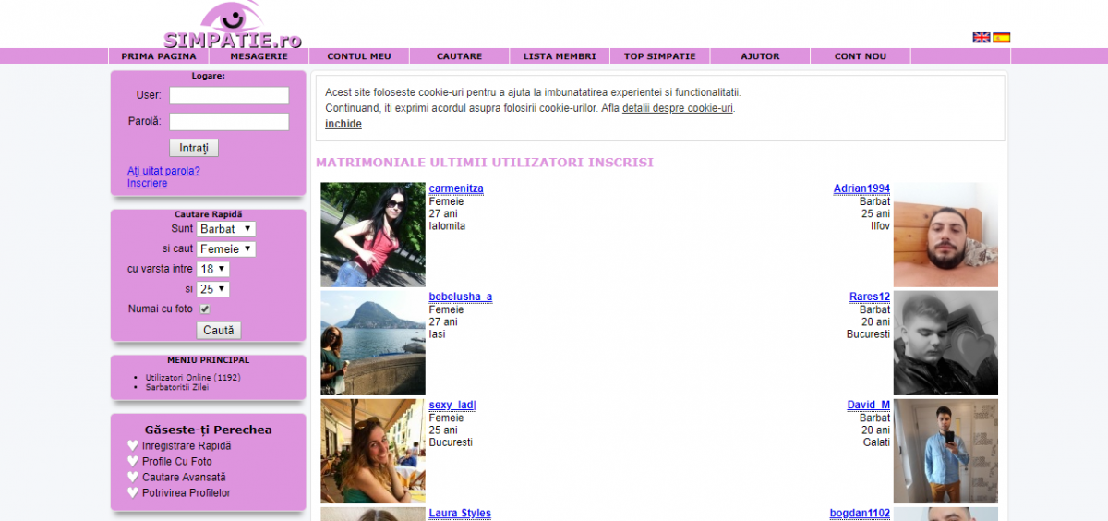Click the Galati location text
Screen dimensions: 1108x521
pyautogui.click(x=874, y=442)
